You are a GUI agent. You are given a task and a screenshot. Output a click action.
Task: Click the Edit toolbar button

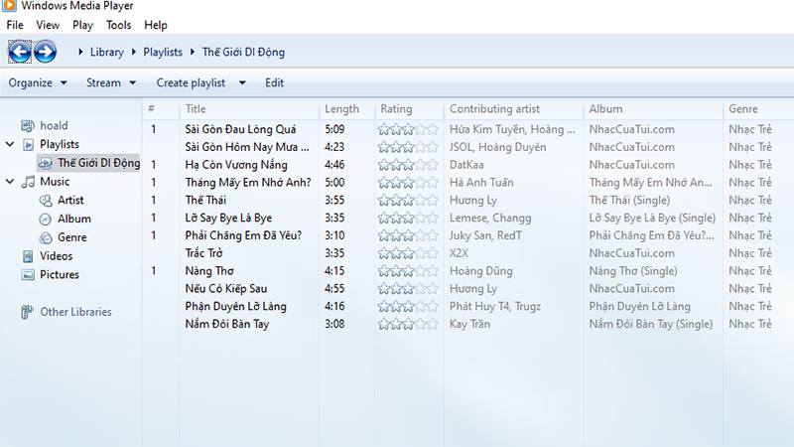[x=275, y=82]
